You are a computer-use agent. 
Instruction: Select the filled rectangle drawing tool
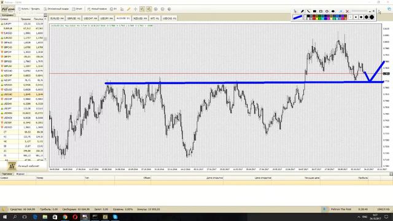pos(314,11)
